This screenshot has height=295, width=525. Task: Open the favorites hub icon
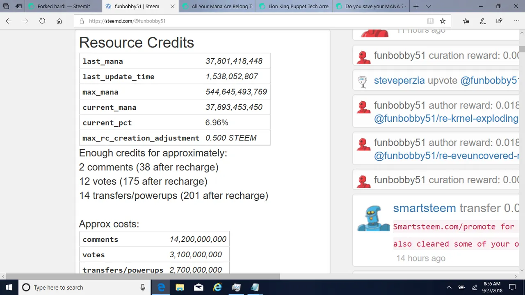click(x=466, y=21)
